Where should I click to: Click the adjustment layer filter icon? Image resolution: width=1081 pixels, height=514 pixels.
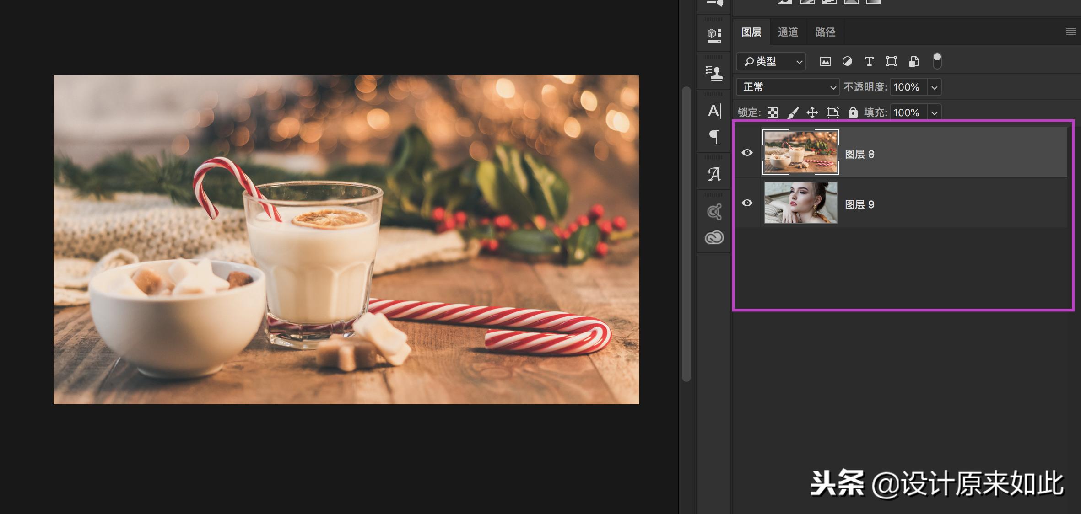coord(847,61)
